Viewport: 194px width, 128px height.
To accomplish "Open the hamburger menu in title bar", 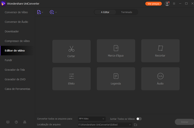I will click(x=174, y=4).
